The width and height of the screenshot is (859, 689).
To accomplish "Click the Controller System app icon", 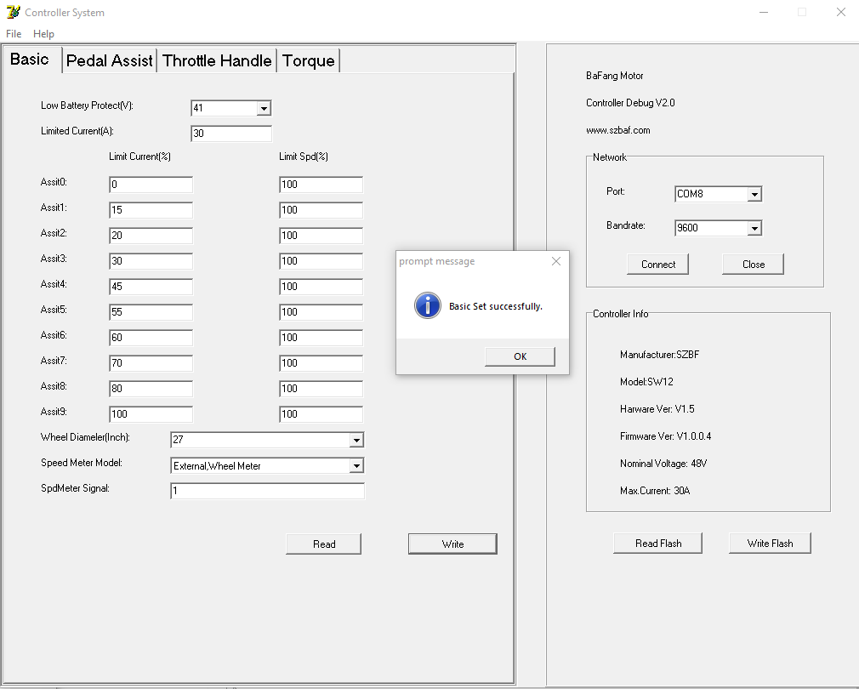I will [x=13, y=12].
